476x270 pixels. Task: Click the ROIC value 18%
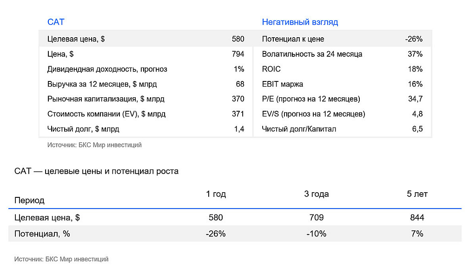point(415,69)
